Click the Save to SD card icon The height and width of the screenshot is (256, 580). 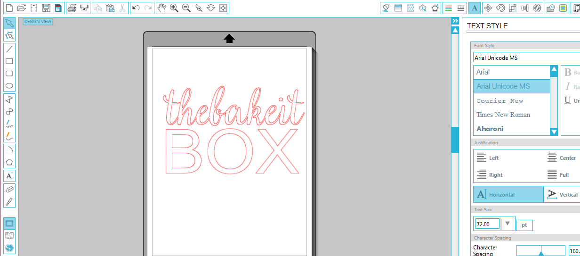coord(57,8)
